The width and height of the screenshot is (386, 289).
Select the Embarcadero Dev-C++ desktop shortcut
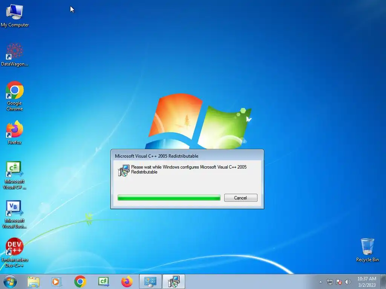(15, 252)
